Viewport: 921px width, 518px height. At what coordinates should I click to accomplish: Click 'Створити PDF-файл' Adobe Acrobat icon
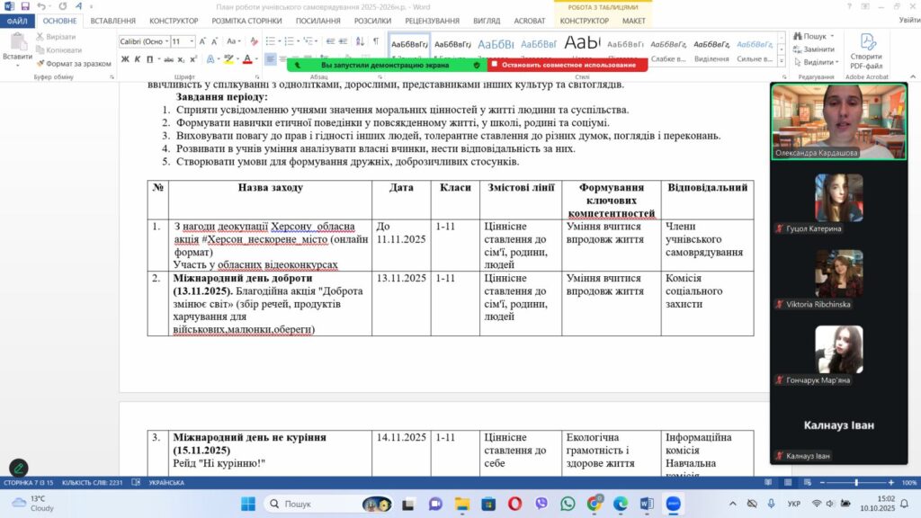(x=866, y=50)
